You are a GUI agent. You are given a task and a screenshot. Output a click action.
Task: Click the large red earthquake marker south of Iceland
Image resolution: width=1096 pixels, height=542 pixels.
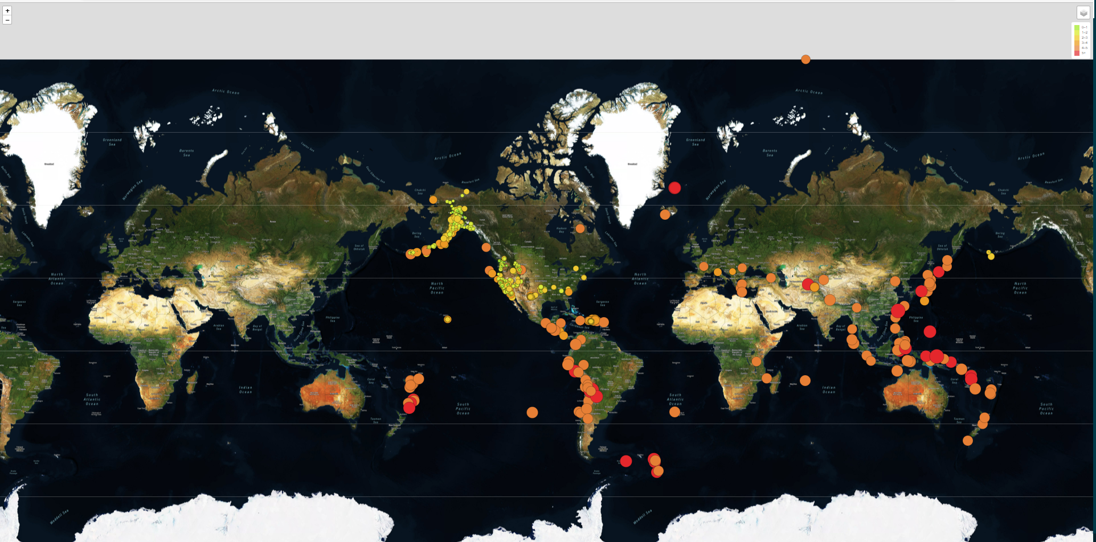(x=674, y=188)
